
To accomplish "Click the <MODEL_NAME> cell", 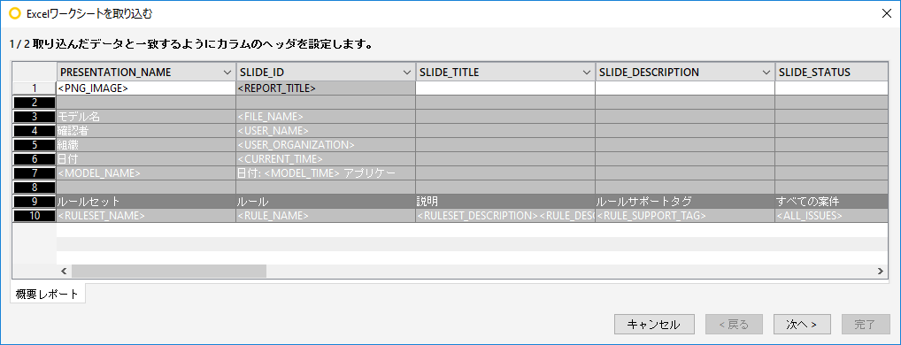I will click(x=146, y=172).
